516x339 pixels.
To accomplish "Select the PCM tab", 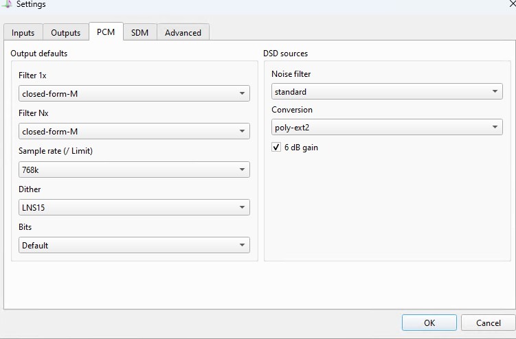I will pyautogui.click(x=106, y=32).
